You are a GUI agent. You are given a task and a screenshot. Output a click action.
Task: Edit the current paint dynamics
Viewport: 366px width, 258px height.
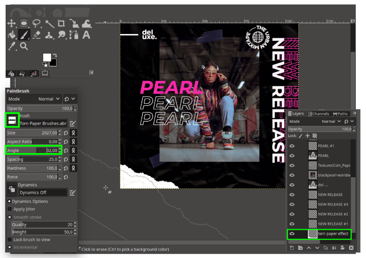pos(73,193)
